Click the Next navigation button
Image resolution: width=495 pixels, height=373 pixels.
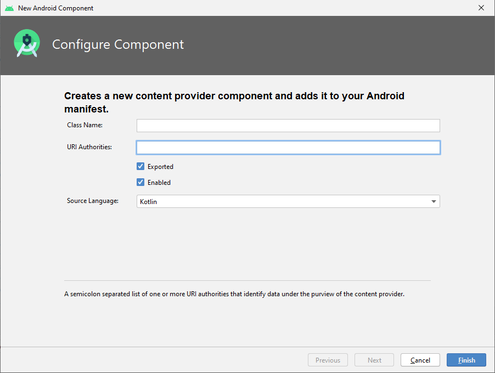click(x=374, y=360)
